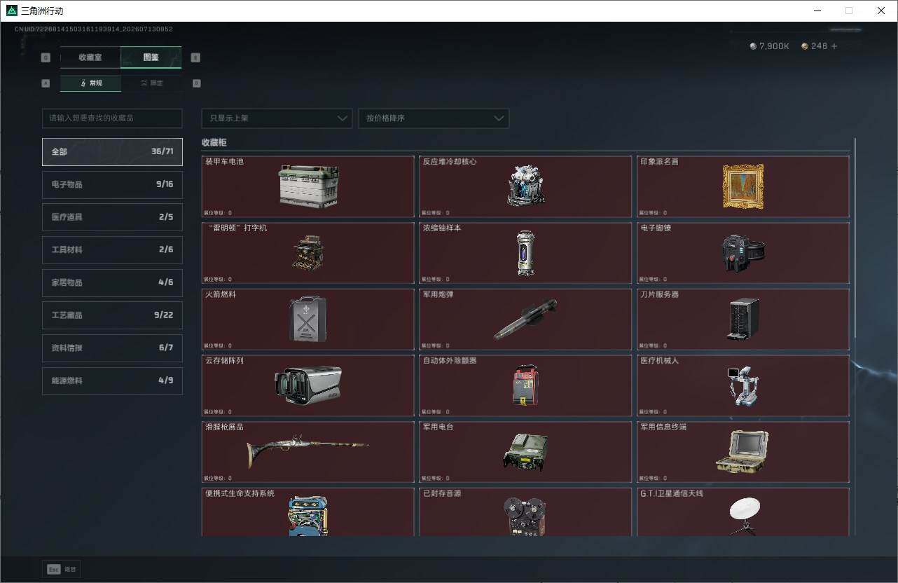Open the 医疗机械人 robot item icon
This screenshot has height=583, width=898.
pos(742,385)
